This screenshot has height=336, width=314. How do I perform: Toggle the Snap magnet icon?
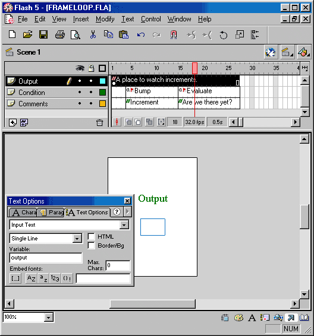174,34
